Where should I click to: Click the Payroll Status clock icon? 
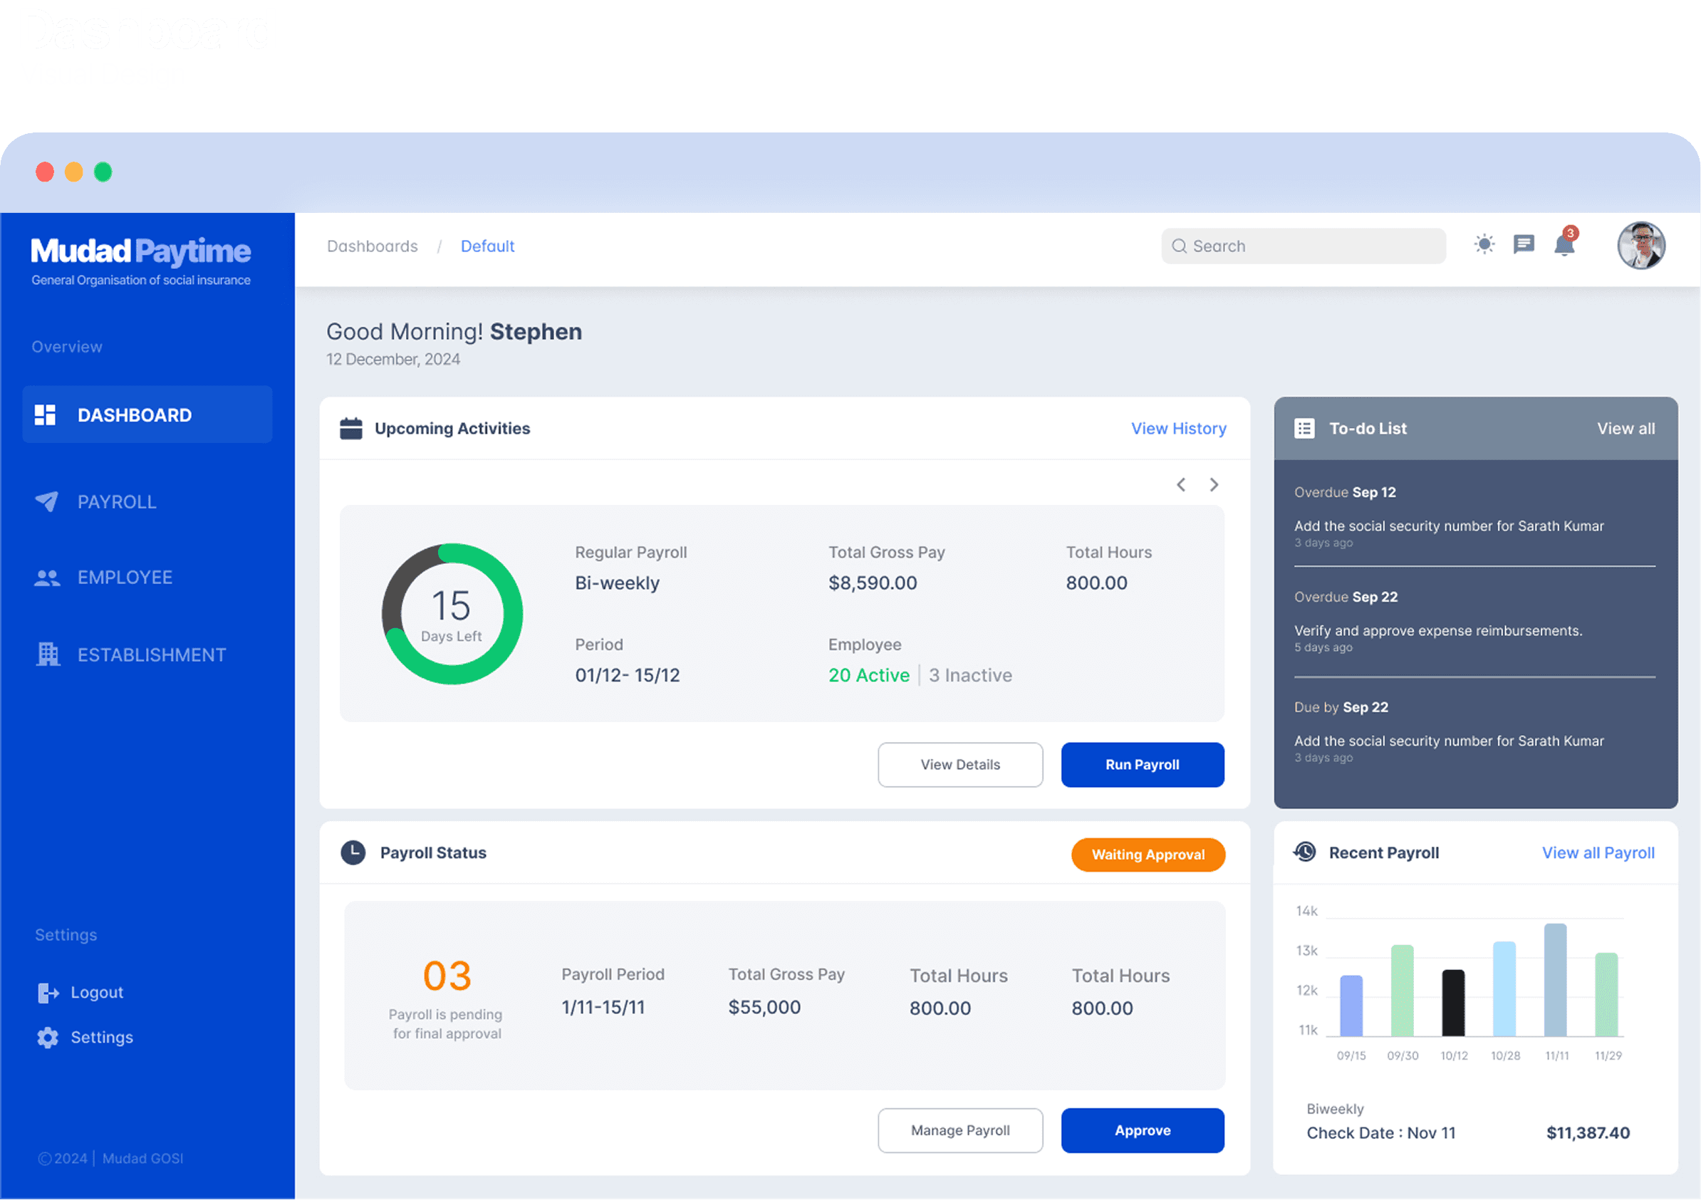coord(353,852)
